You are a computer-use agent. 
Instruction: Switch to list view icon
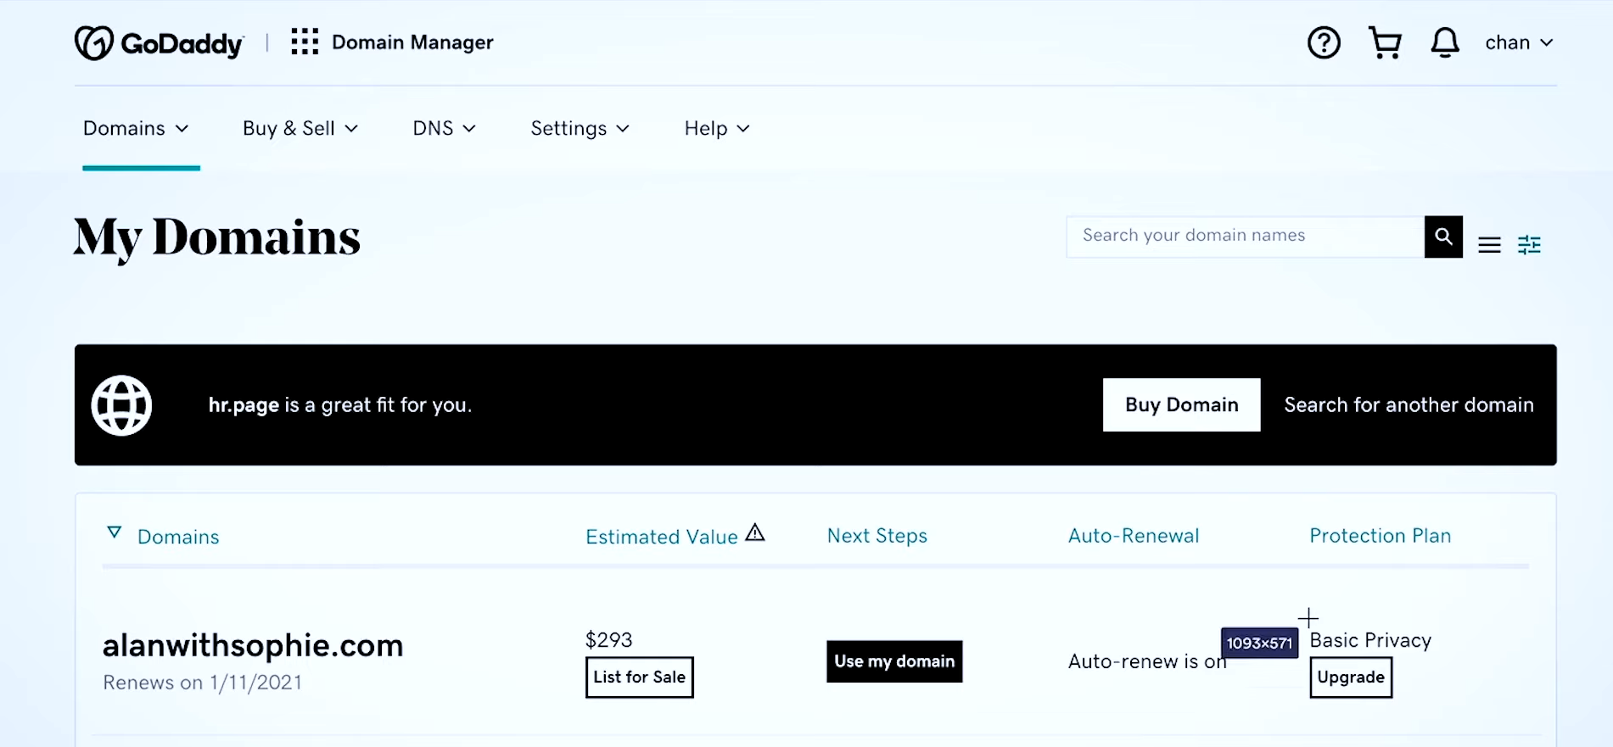pos(1489,245)
